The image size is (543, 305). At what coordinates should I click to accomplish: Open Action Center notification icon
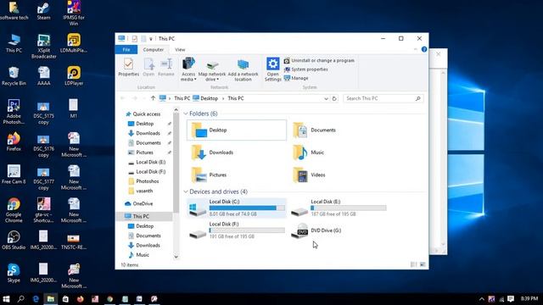click(x=511, y=299)
